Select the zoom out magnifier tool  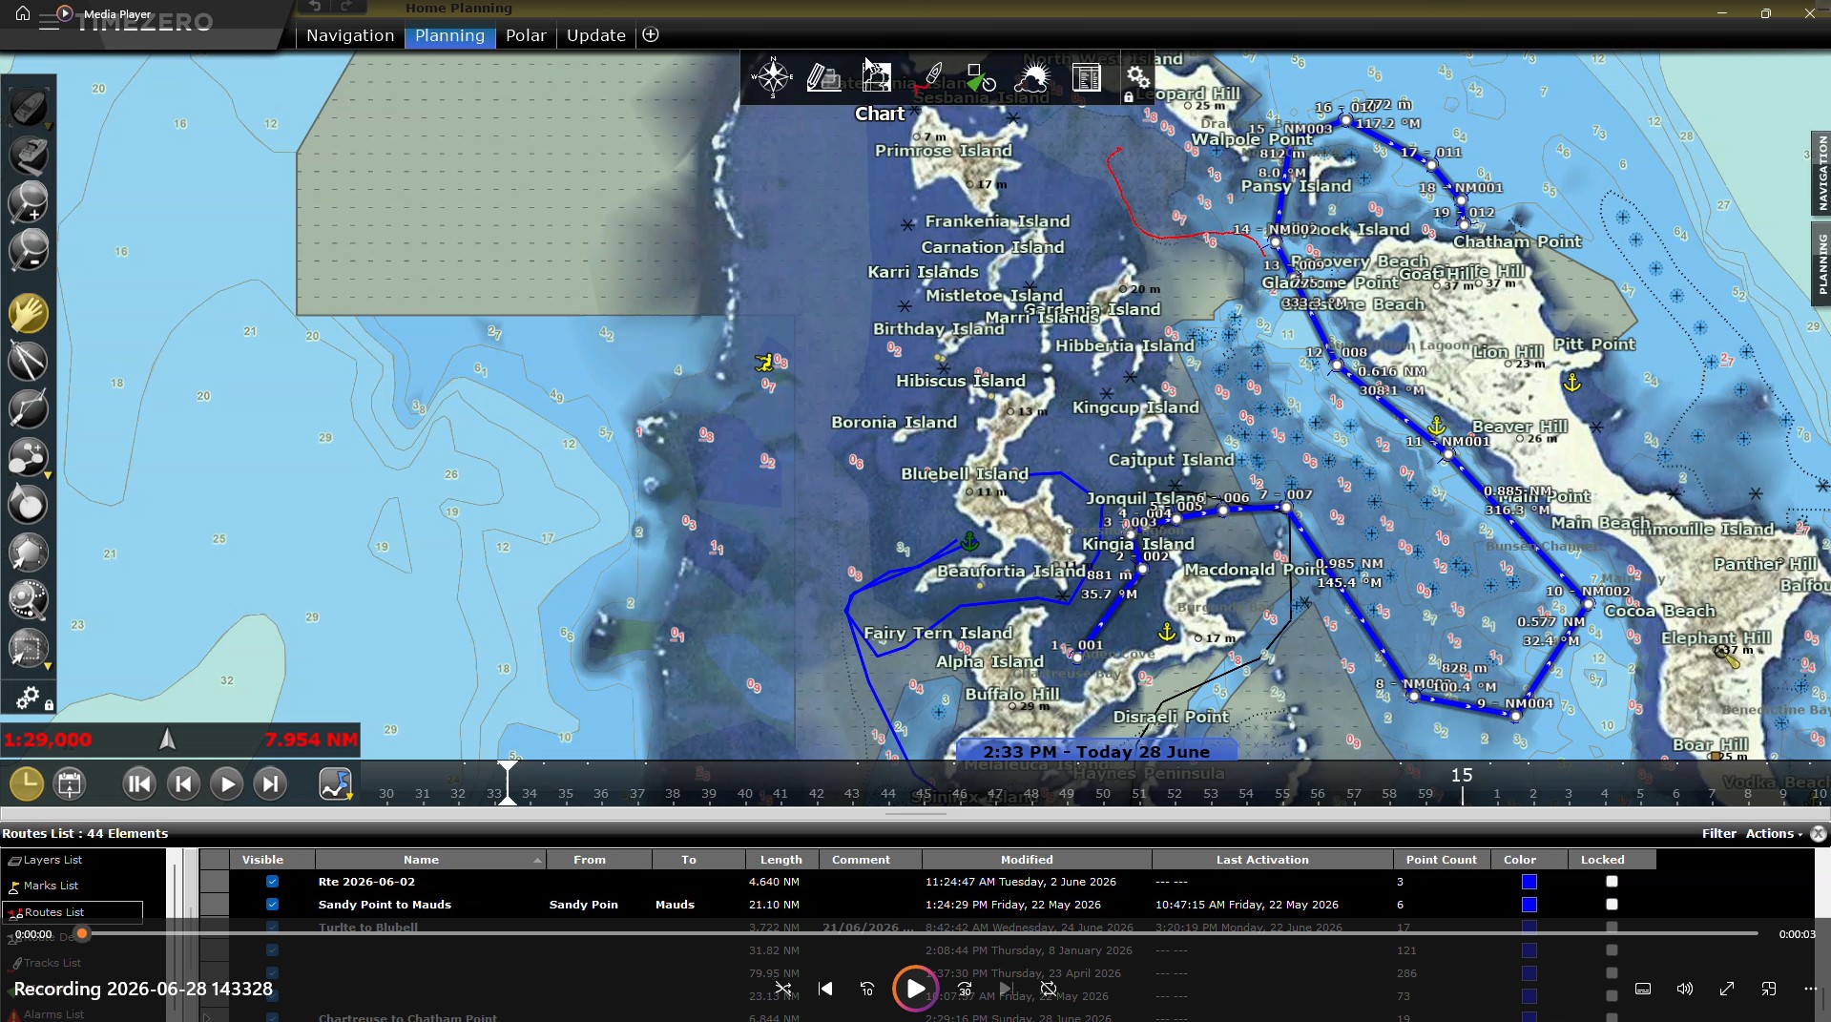pyautogui.click(x=28, y=250)
